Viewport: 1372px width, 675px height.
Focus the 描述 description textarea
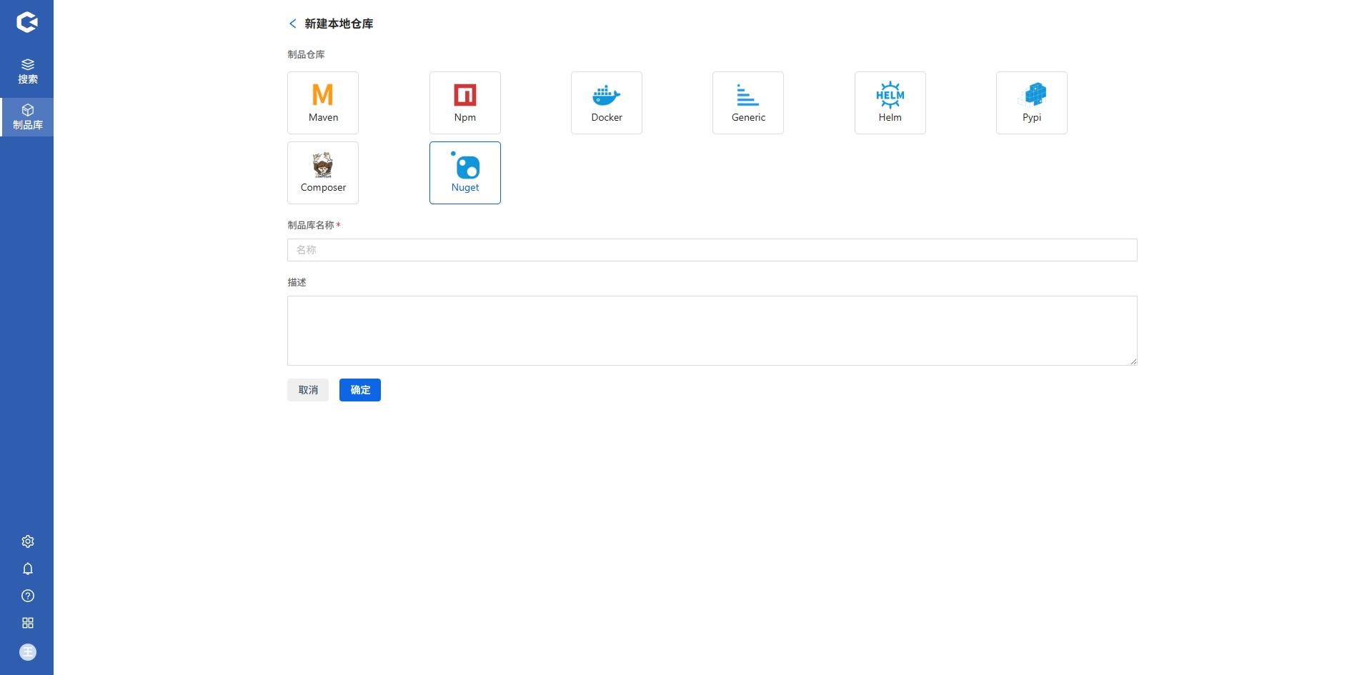pos(712,331)
